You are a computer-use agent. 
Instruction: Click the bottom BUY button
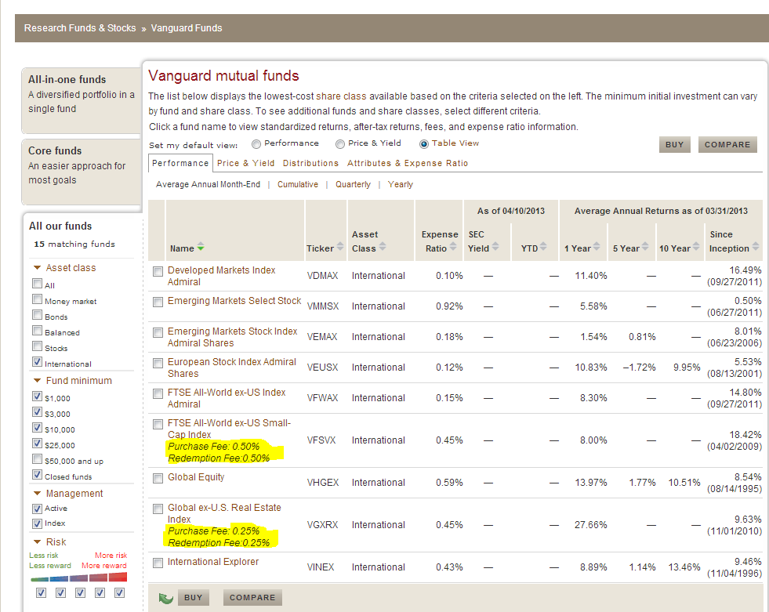tap(194, 598)
